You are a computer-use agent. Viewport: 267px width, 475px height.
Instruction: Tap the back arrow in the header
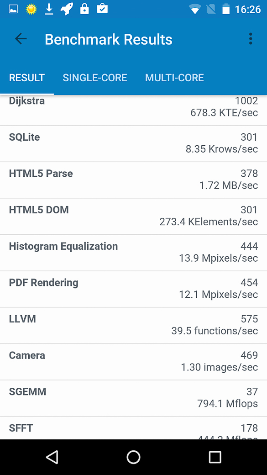click(x=21, y=39)
